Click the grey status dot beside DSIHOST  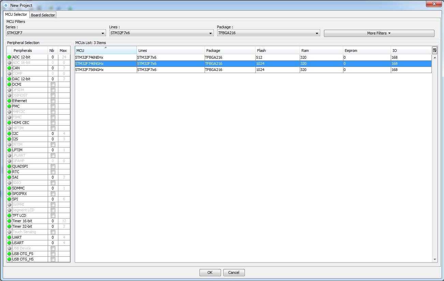click(10, 95)
